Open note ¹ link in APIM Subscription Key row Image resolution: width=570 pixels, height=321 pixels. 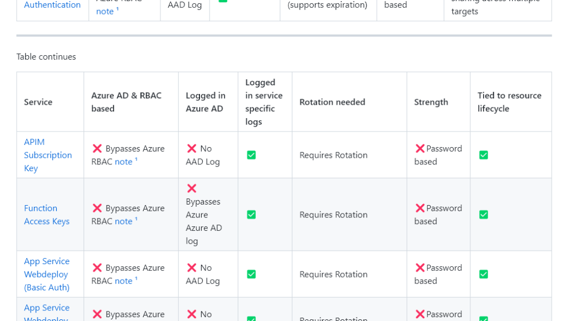tap(126, 162)
